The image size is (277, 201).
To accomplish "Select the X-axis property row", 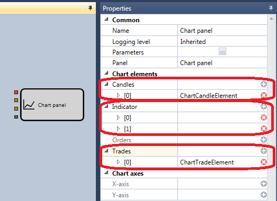I will click(184, 184).
